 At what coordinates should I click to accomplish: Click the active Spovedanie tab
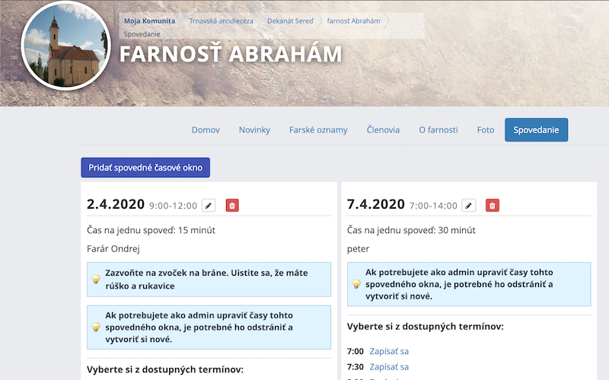click(x=536, y=130)
